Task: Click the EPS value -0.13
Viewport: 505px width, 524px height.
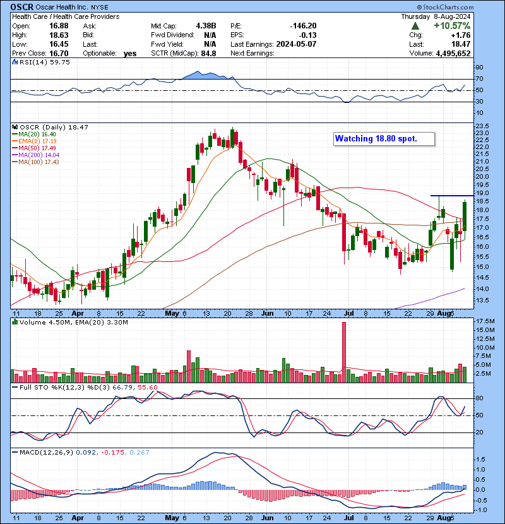Action: (x=308, y=35)
